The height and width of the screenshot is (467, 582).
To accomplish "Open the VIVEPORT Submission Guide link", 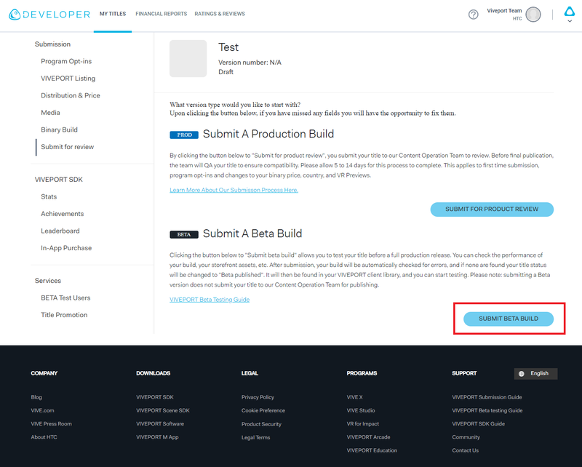I will click(x=487, y=397).
